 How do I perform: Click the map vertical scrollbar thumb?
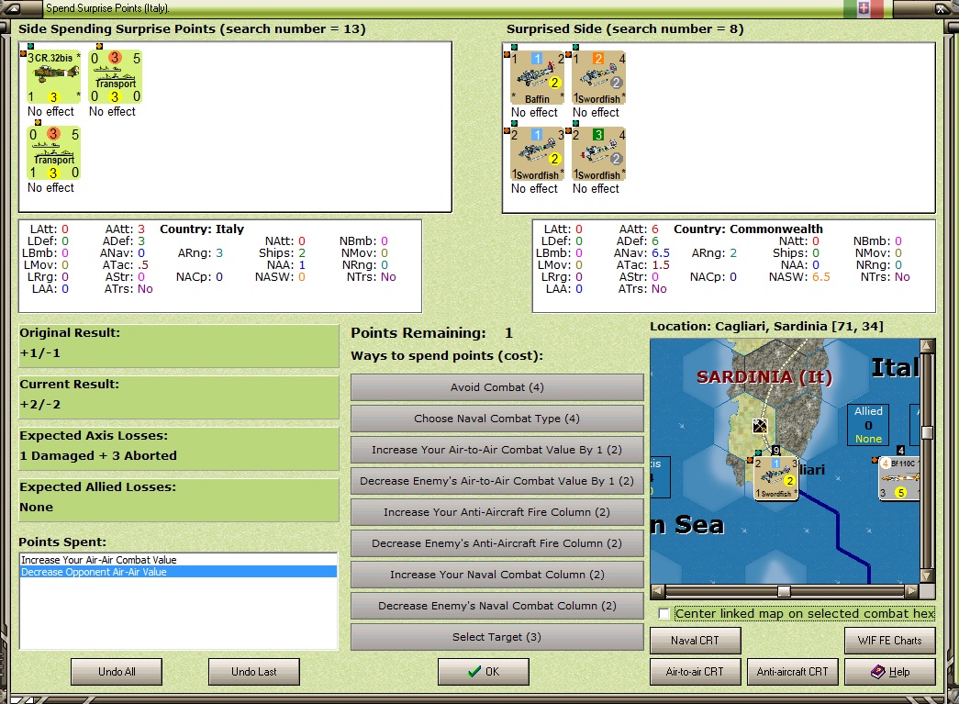coord(927,432)
